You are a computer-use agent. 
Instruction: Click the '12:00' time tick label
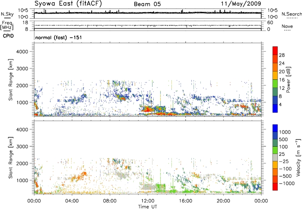tap(148, 201)
